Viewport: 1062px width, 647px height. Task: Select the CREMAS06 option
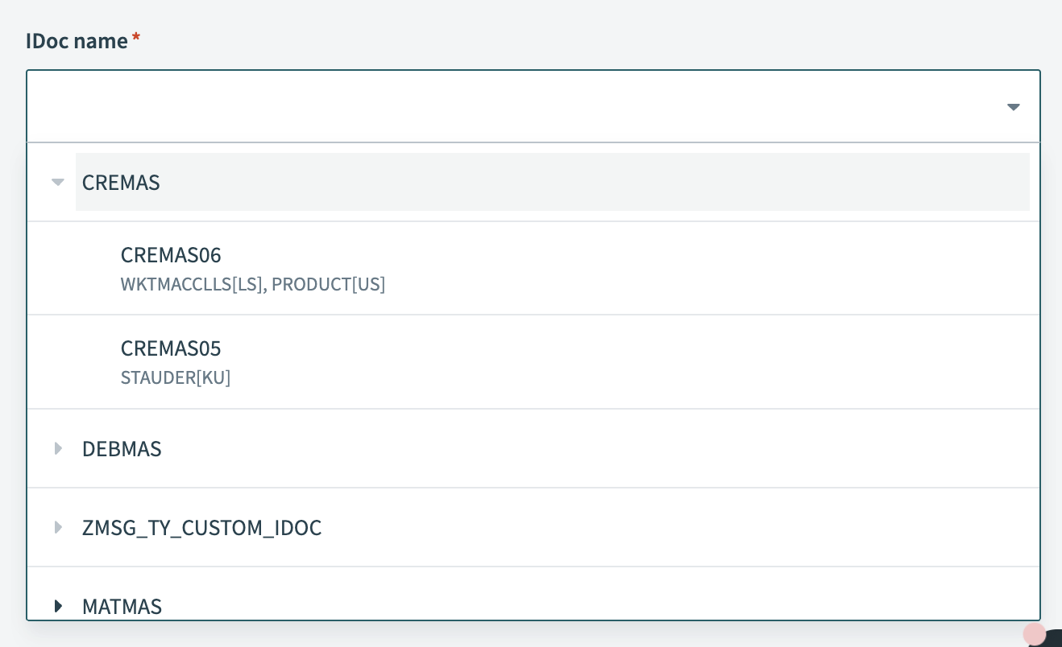pos(171,255)
